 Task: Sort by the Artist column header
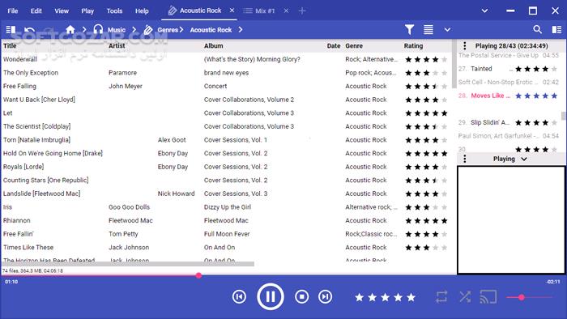(x=117, y=46)
